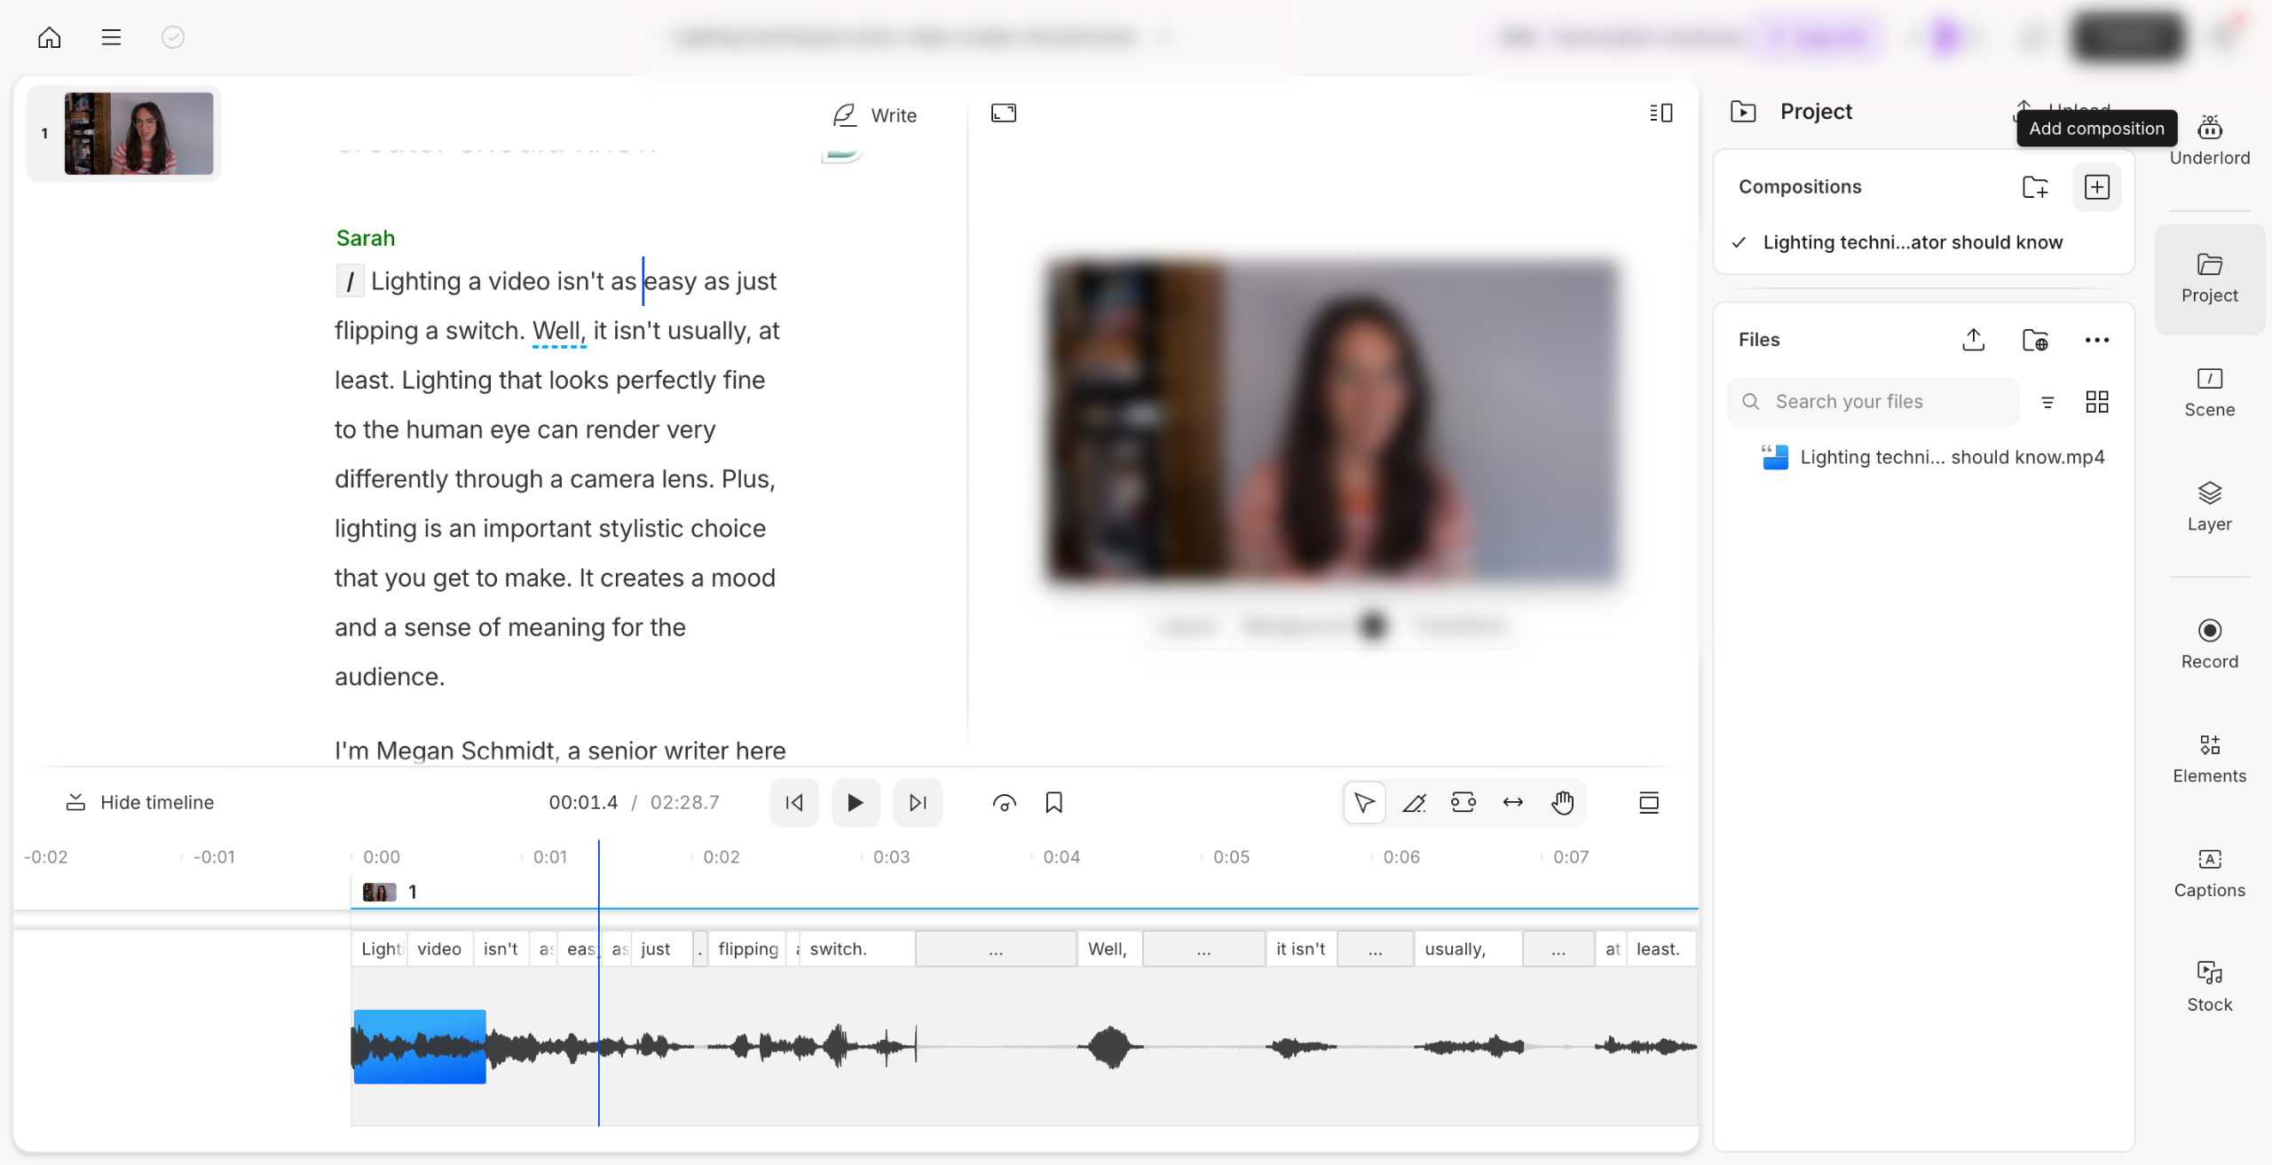
Task: Select the pointer selection tool in timeline toolbar
Action: [x=1364, y=802]
